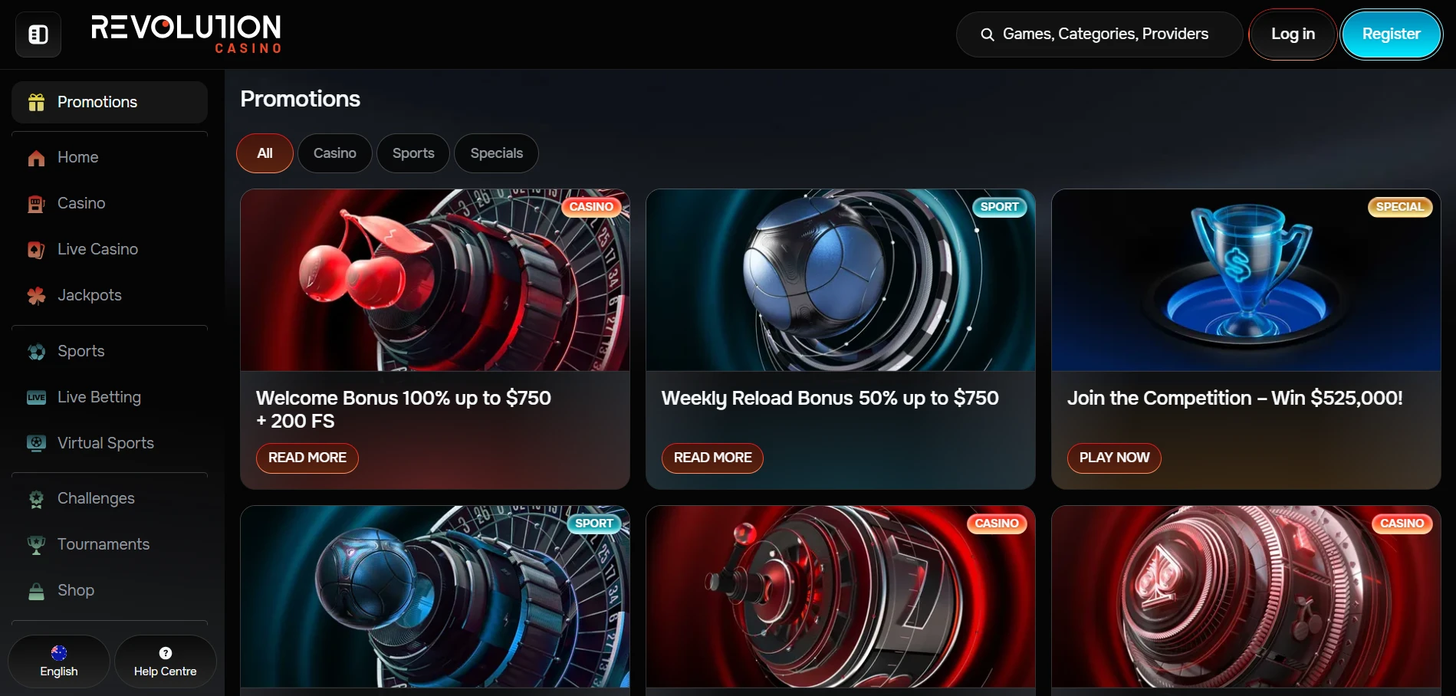
Task: Read more about the Welcome Bonus
Action: click(307, 458)
